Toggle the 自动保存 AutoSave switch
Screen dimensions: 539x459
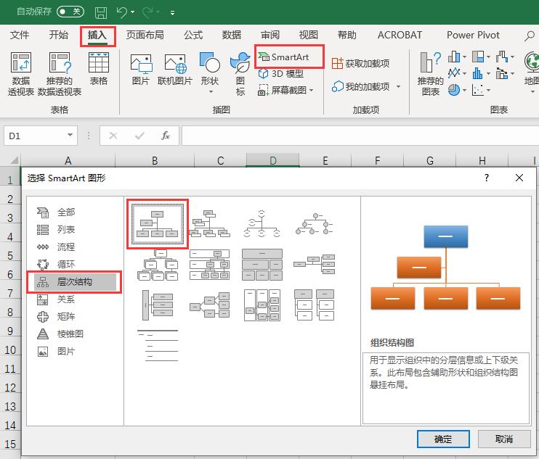click(70, 12)
